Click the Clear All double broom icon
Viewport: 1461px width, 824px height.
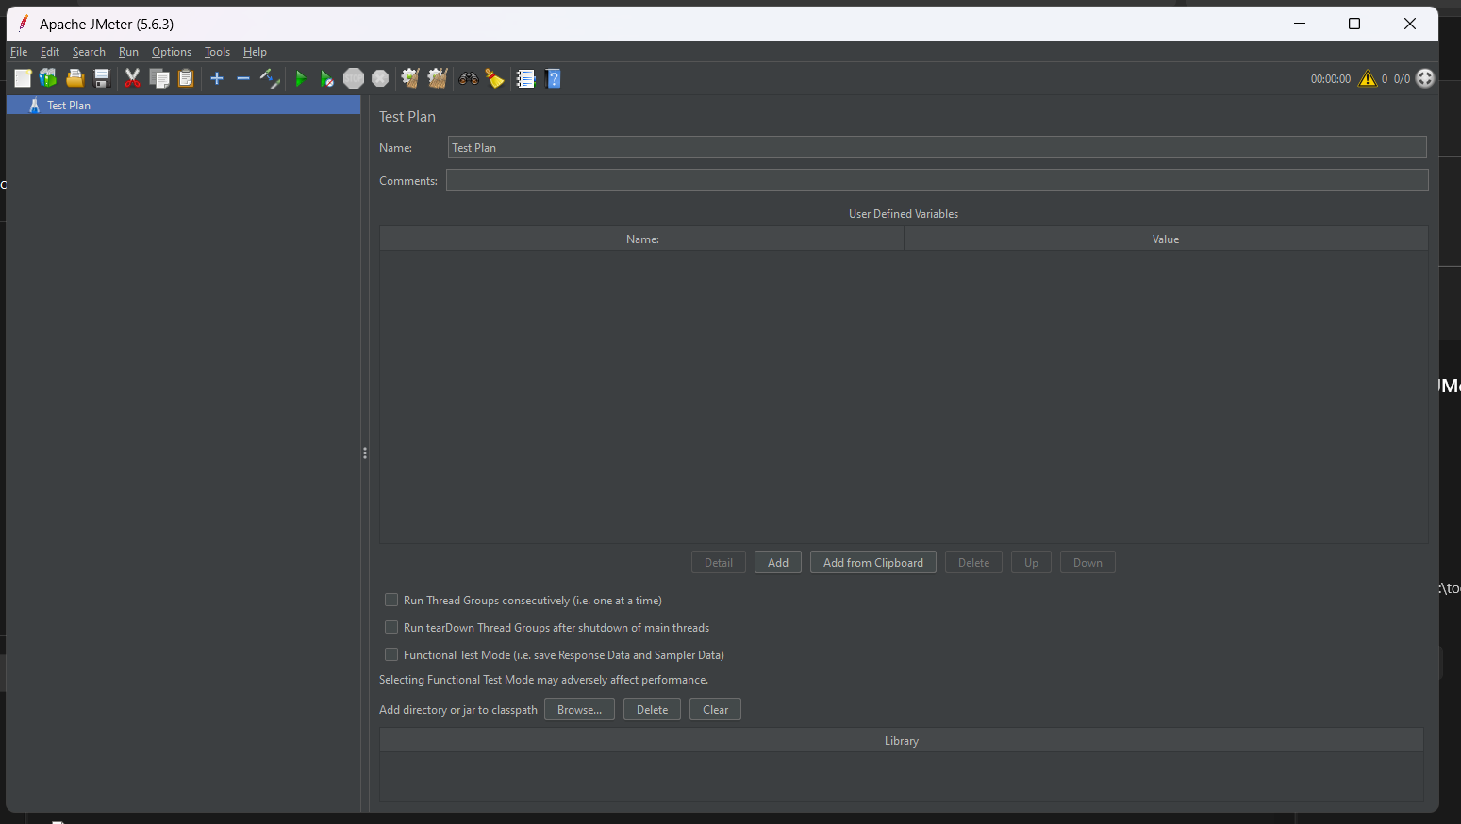(x=437, y=79)
